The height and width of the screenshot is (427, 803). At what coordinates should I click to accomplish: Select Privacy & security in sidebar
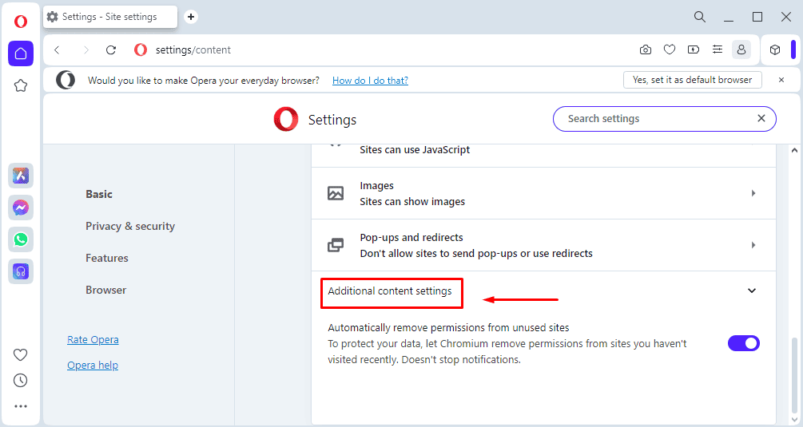(x=130, y=226)
